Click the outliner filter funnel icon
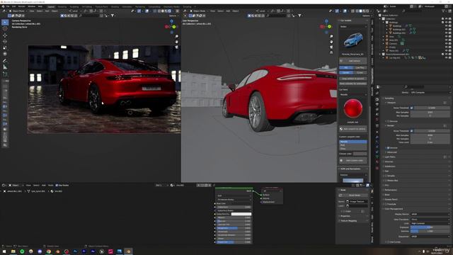This screenshot has width=453, height=255. [x=443, y=11]
